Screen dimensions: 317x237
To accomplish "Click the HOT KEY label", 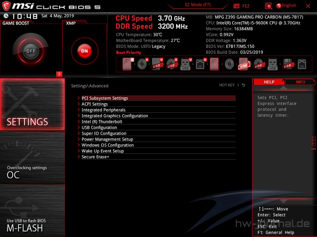I will [227, 85].
